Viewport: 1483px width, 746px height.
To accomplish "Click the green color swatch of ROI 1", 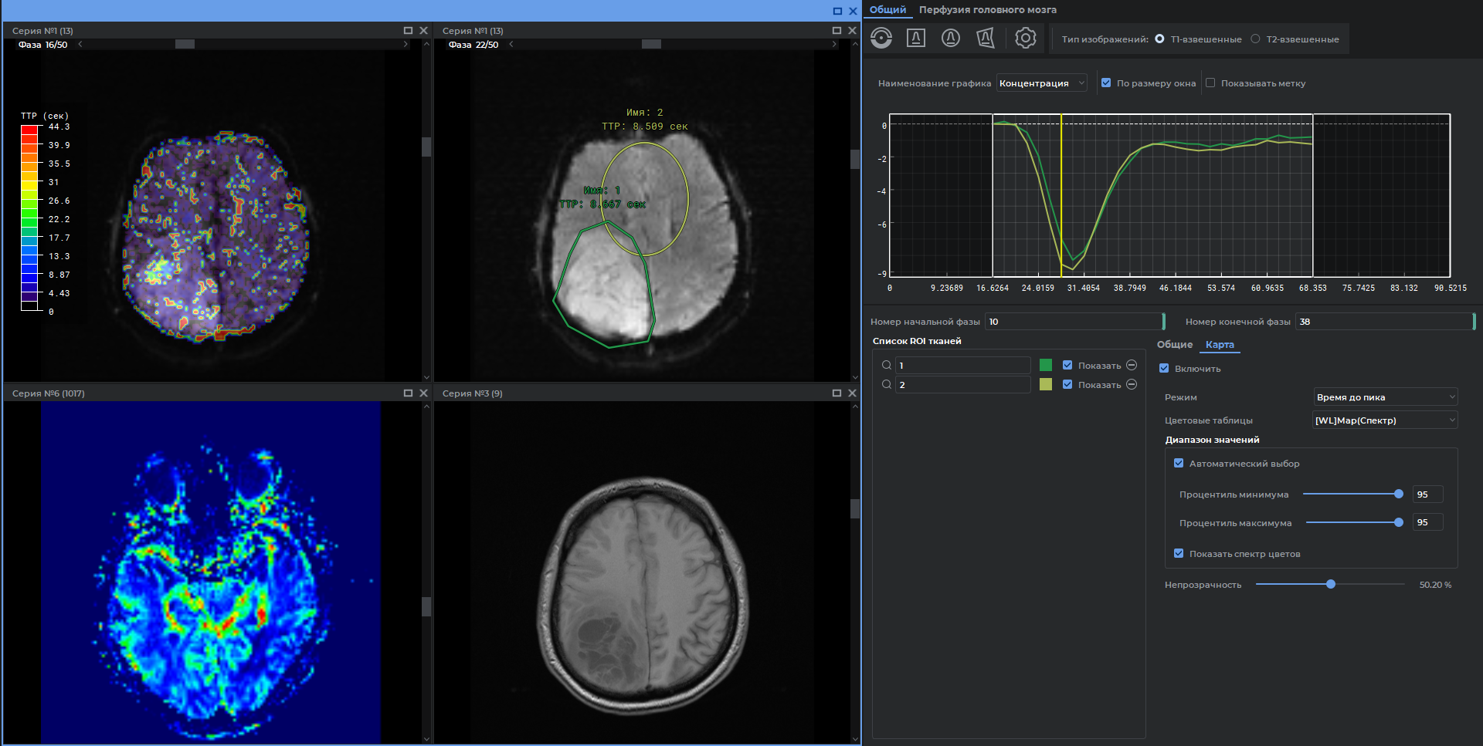I will point(1046,365).
